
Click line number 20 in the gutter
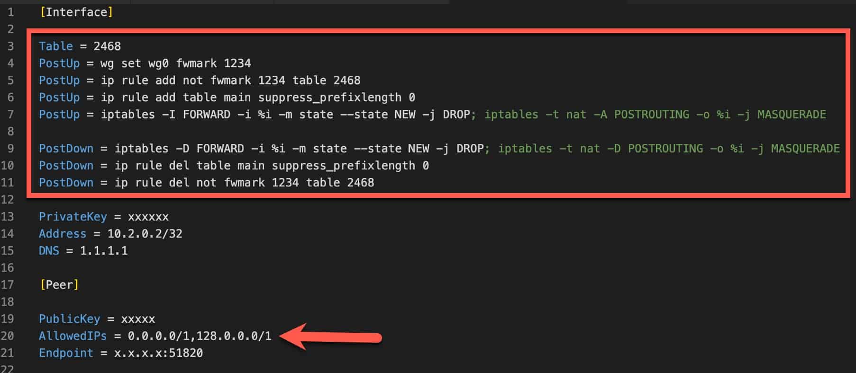click(x=7, y=336)
